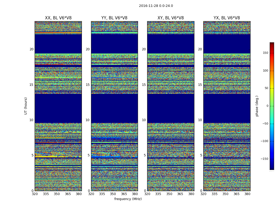The height and width of the screenshot is (212, 278).
Task: Click the "XX, BL V6*V8" subplot title
Action: click(x=58, y=18)
